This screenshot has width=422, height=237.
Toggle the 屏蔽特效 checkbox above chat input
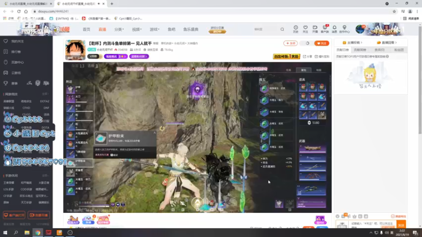(392, 216)
